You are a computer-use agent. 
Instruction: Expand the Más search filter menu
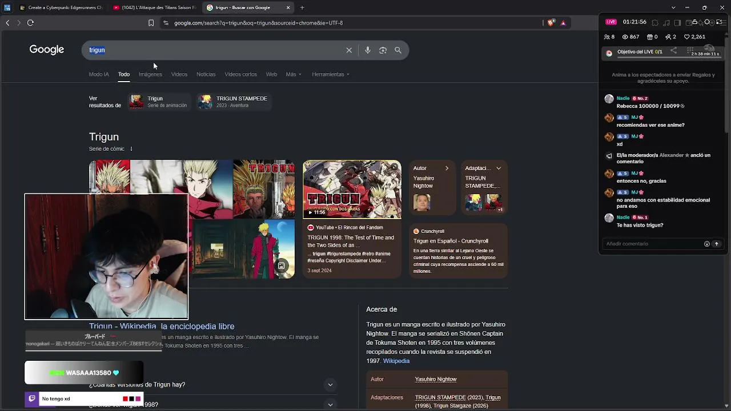pyautogui.click(x=294, y=74)
